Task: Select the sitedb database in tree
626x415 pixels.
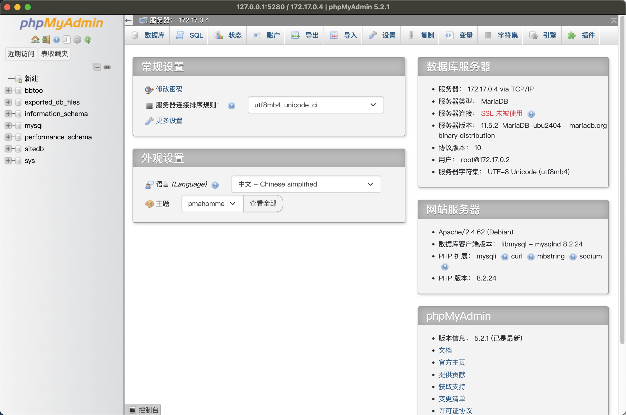Action: coord(34,149)
